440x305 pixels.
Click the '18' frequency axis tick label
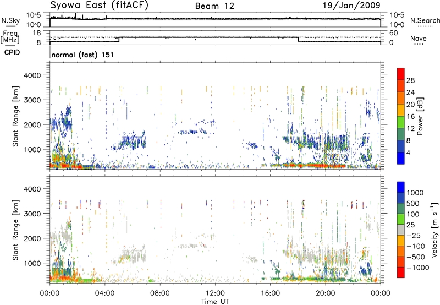(37, 33)
